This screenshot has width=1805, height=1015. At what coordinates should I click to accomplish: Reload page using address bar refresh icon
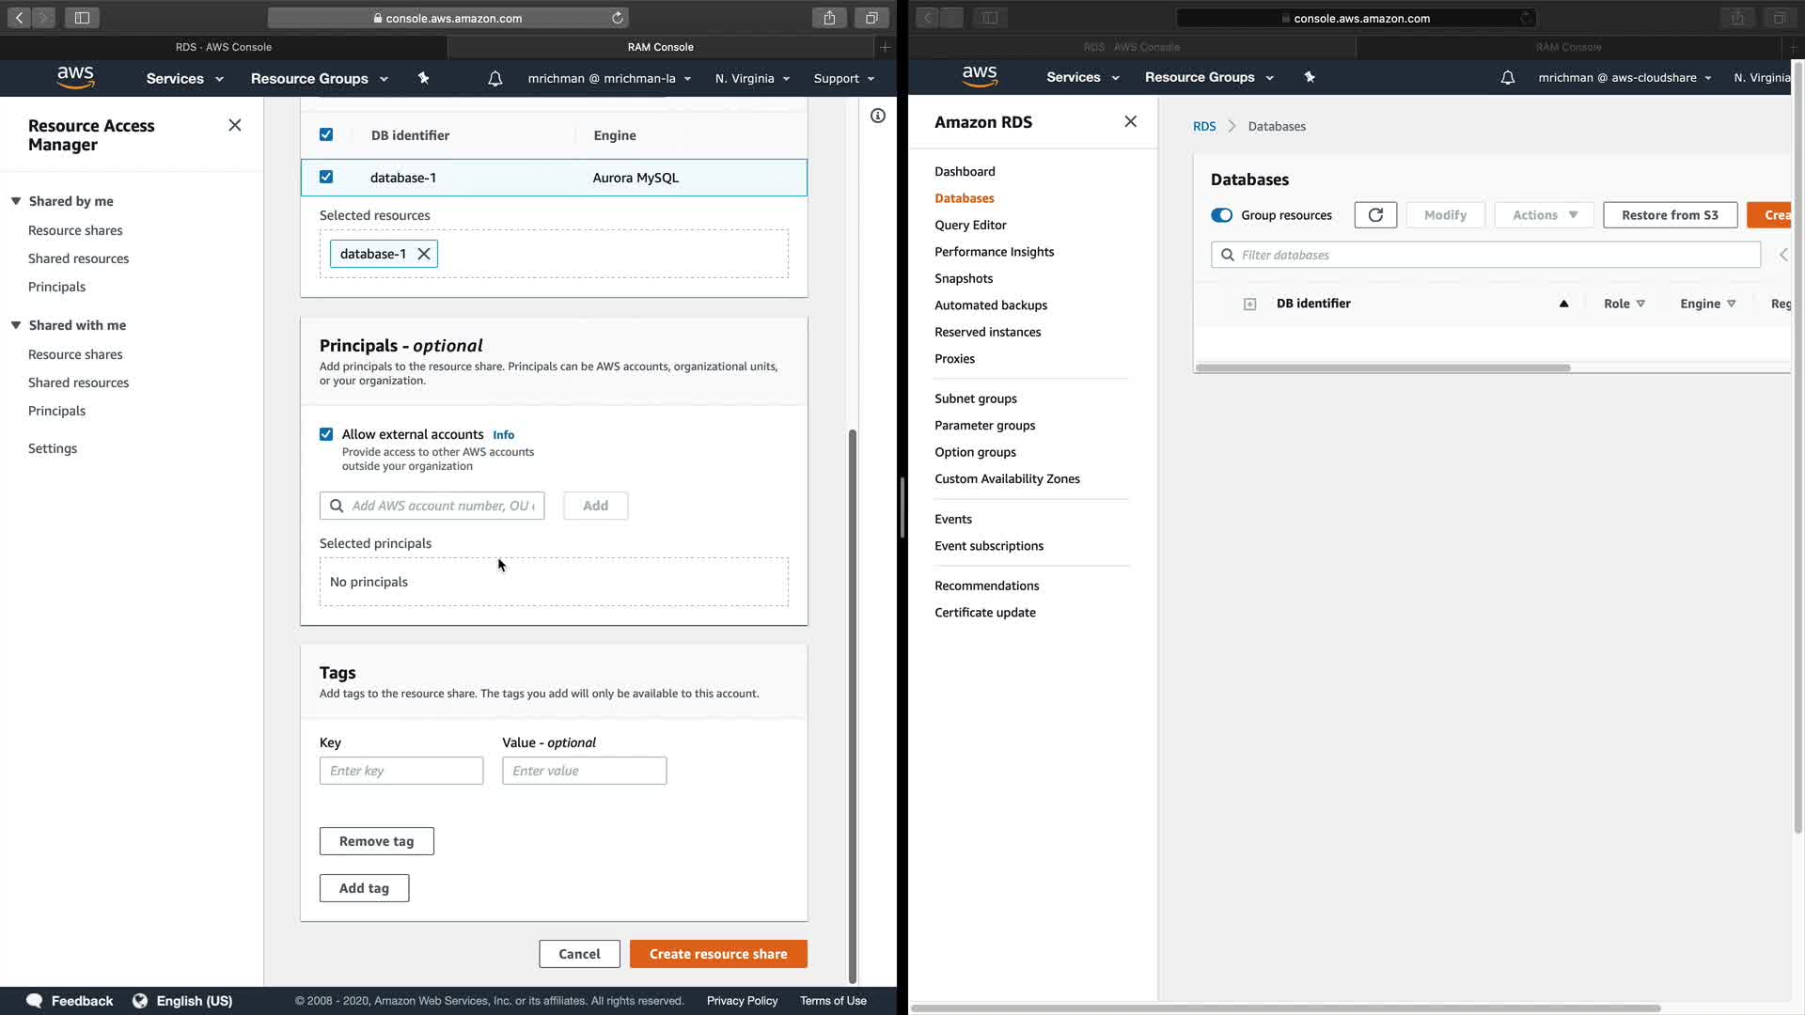[x=618, y=18]
